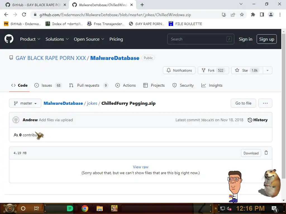Click the taskbar clock showing 12:16 PM
Image resolution: width=286 pixels, height=214 pixels.
[251, 208]
